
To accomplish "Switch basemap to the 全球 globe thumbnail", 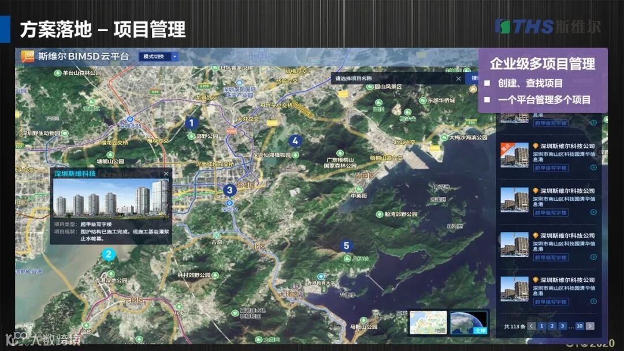I will coord(469,322).
